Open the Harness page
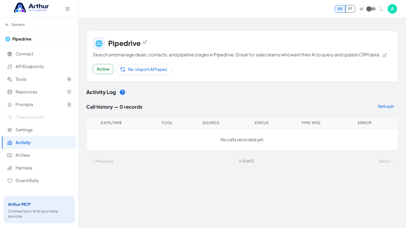 (39, 168)
